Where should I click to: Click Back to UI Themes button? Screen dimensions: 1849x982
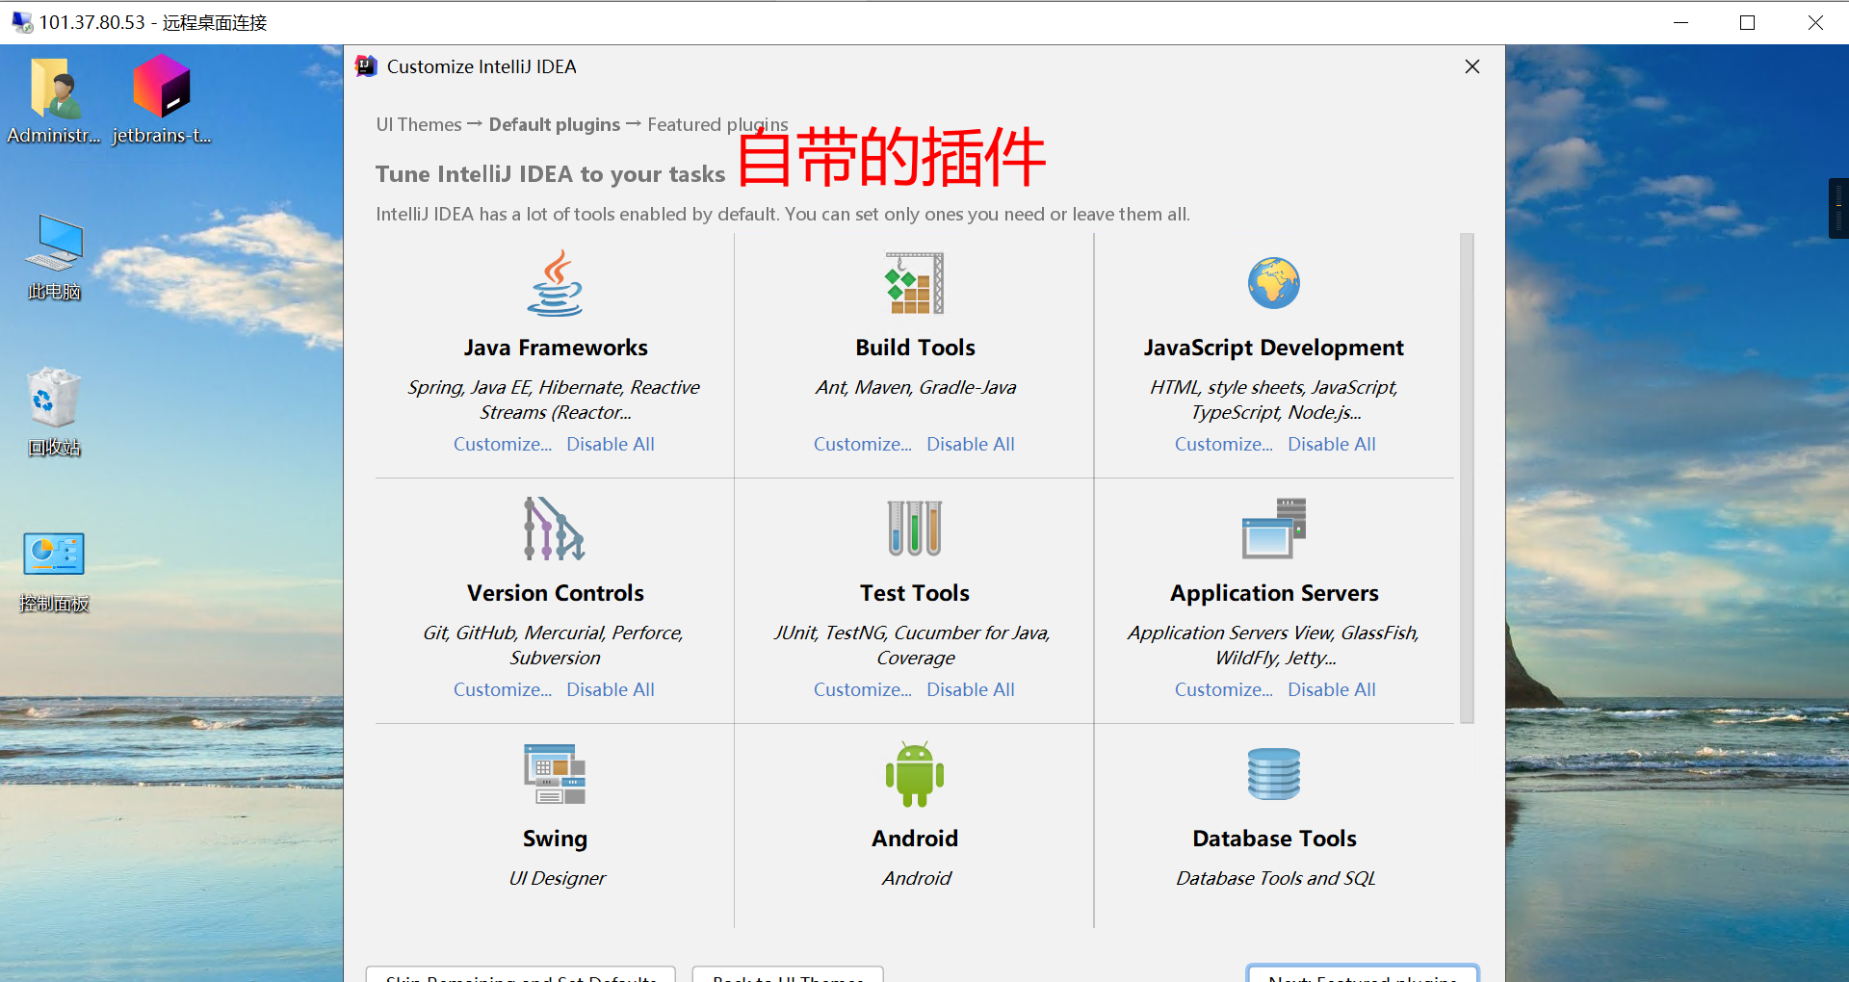[788, 974]
